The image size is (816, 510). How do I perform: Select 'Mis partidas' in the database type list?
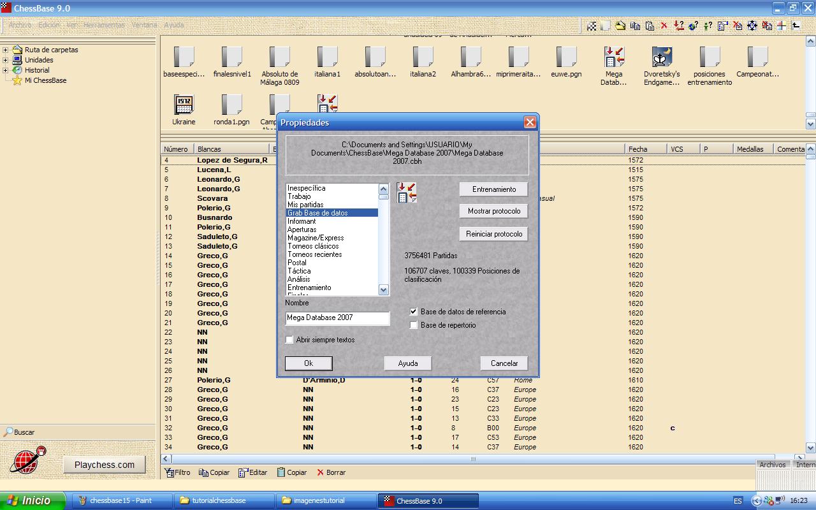[332, 205]
